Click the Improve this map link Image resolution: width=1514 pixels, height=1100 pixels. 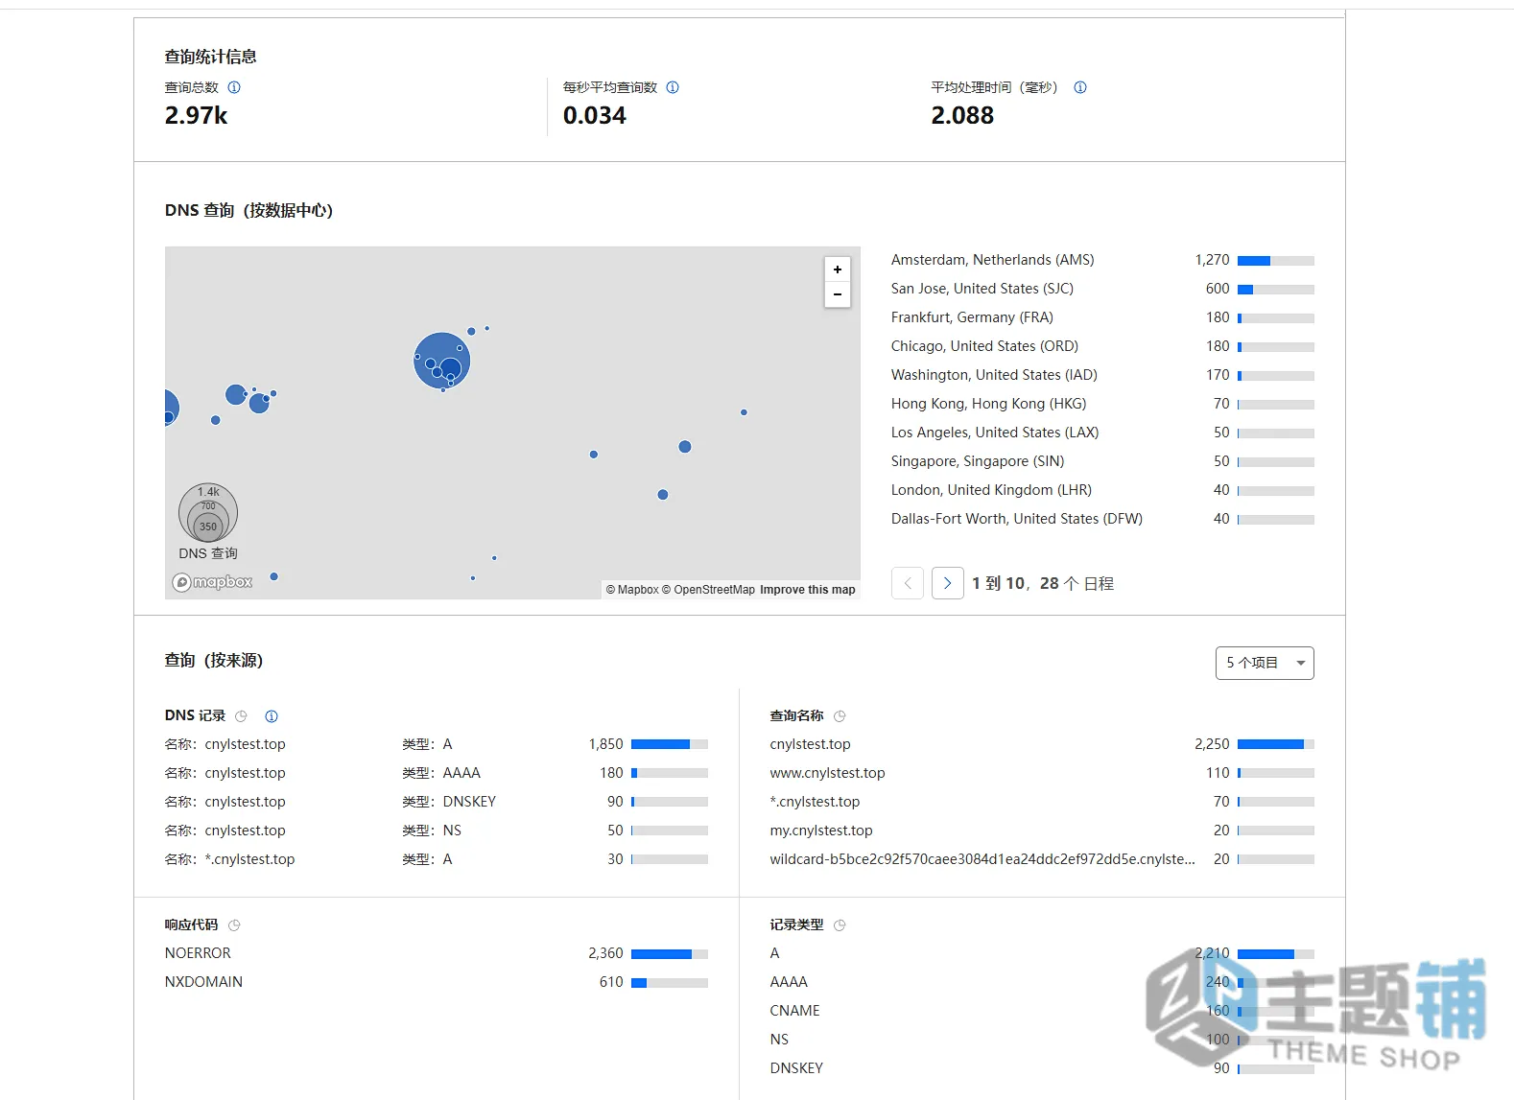click(x=808, y=590)
